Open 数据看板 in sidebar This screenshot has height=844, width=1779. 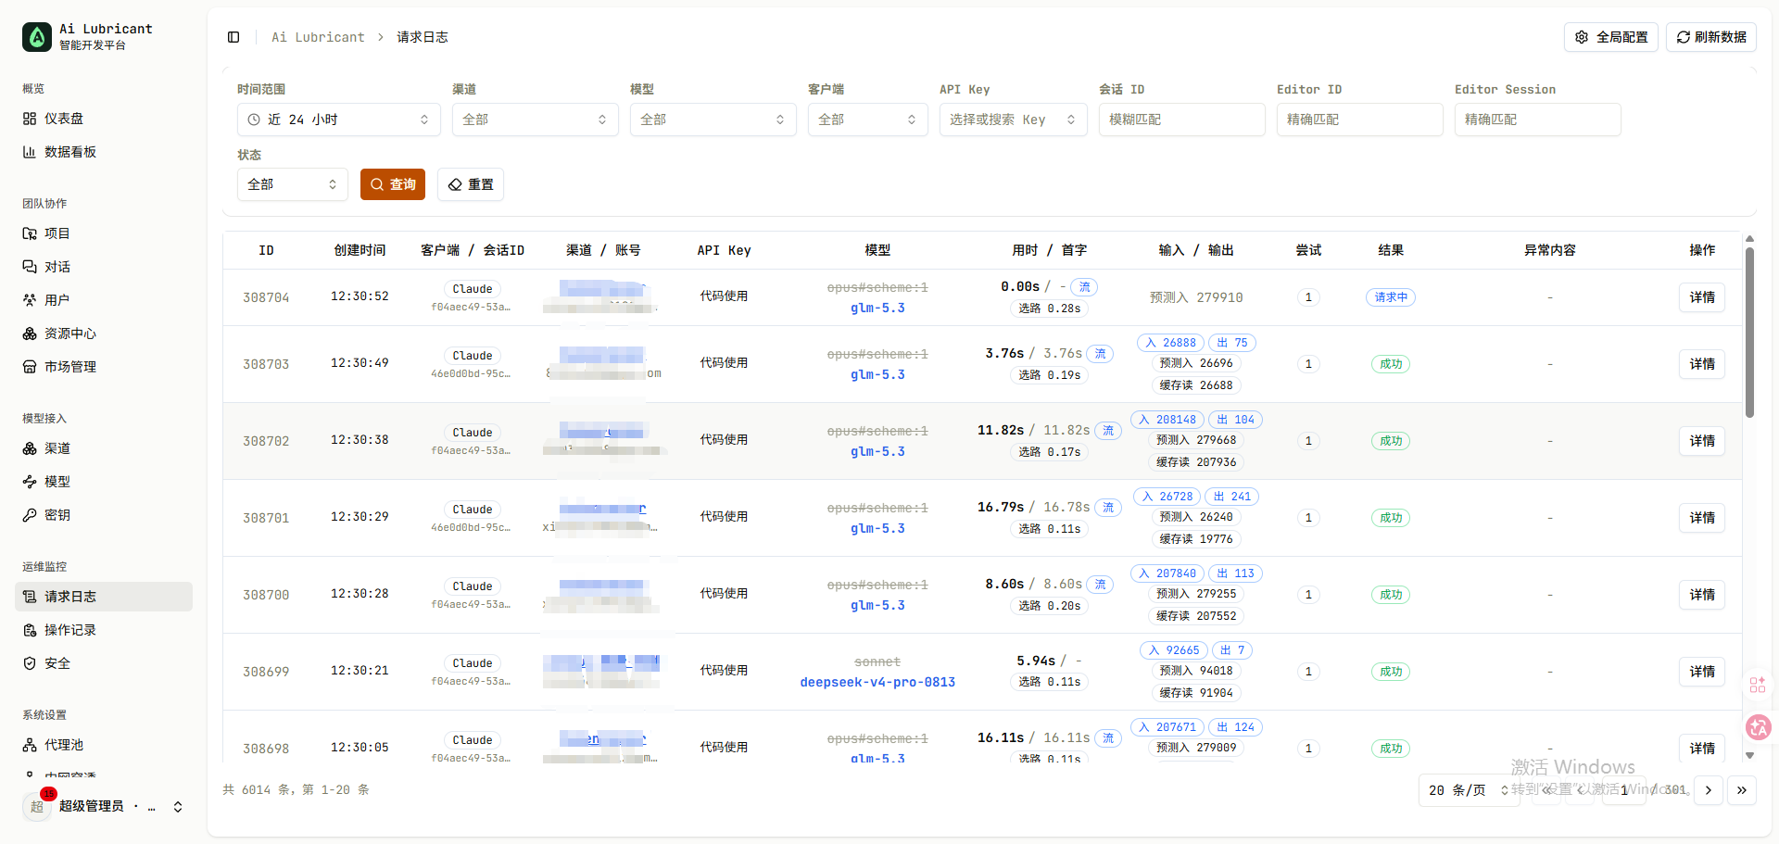(x=104, y=152)
